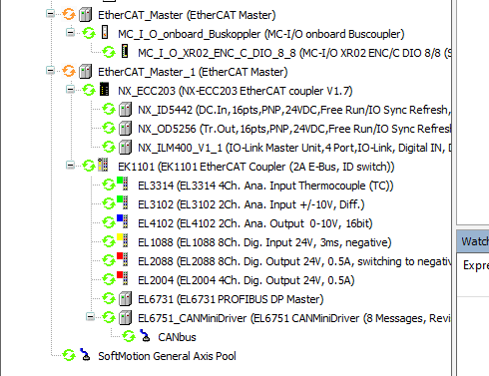The image size is (489, 376).
Task: Click the EtherCAT_Master device icon
Action: (85, 15)
